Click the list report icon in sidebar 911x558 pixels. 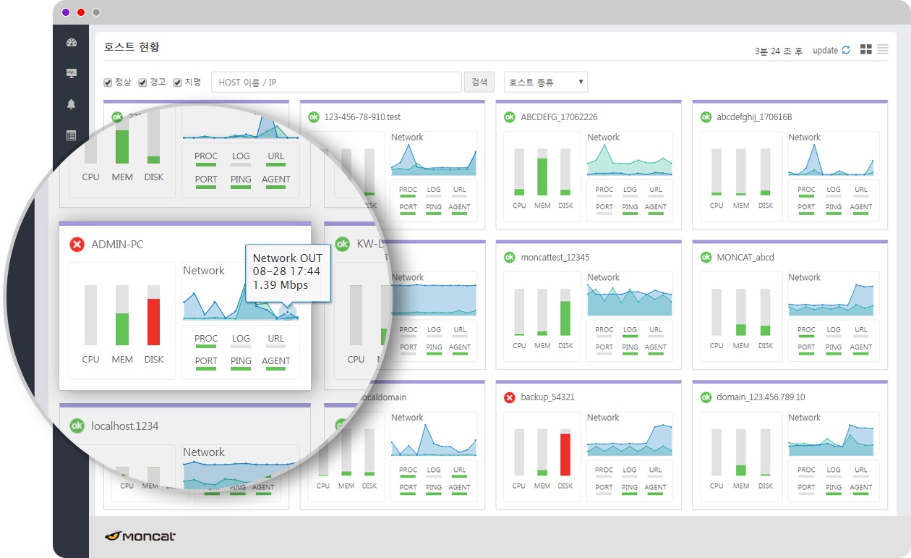click(71, 135)
